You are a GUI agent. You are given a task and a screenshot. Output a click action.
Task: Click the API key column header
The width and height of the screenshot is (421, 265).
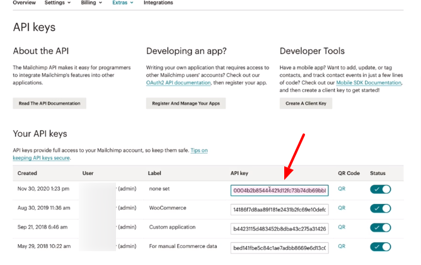pos(239,173)
